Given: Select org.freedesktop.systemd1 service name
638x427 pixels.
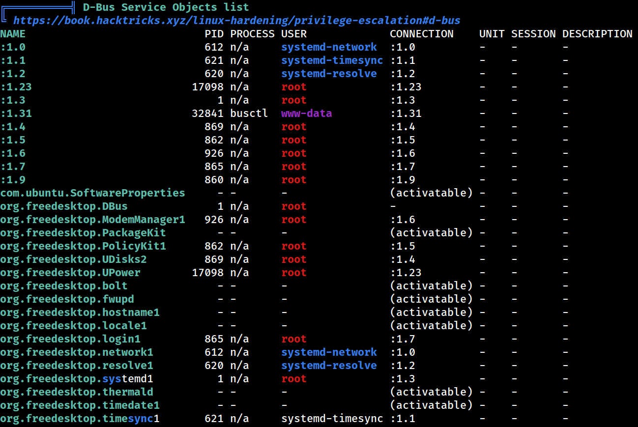Looking at the screenshot, I should click(x=77, y=379).
